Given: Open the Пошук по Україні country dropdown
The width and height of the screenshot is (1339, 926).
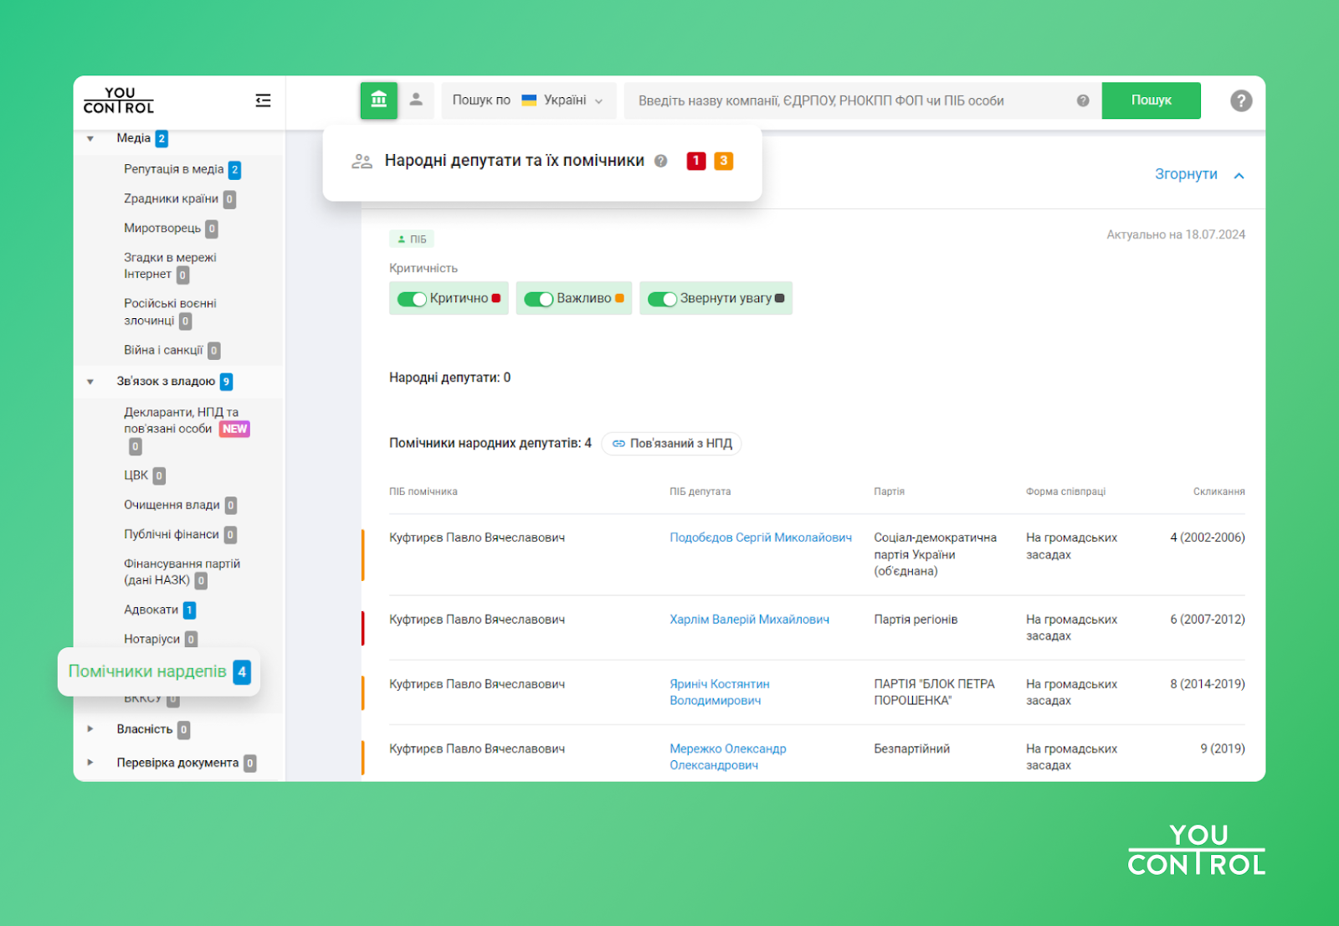Looking at the screenshot, I should tap(529, 100).
